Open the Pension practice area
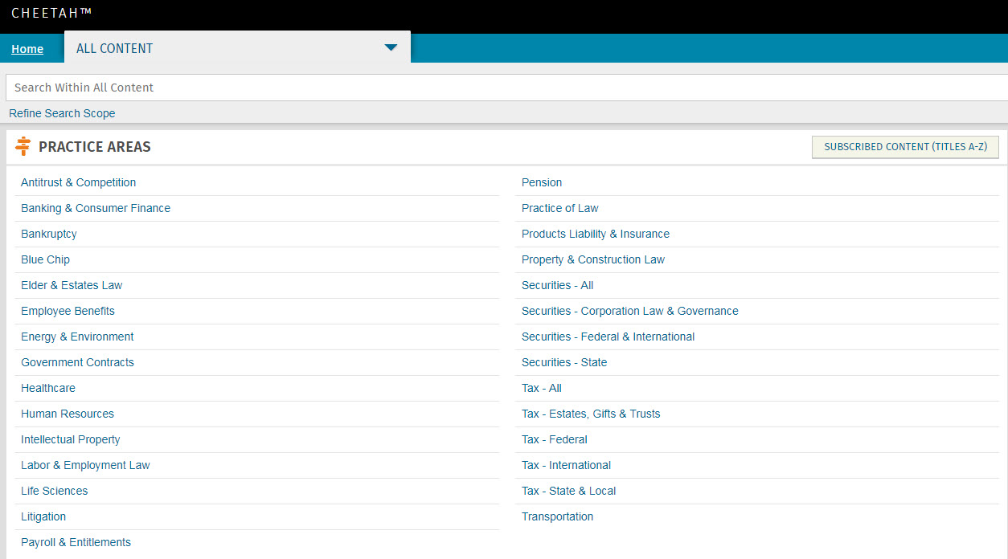The image size is (1008, 559). click(x=542, y=182)
